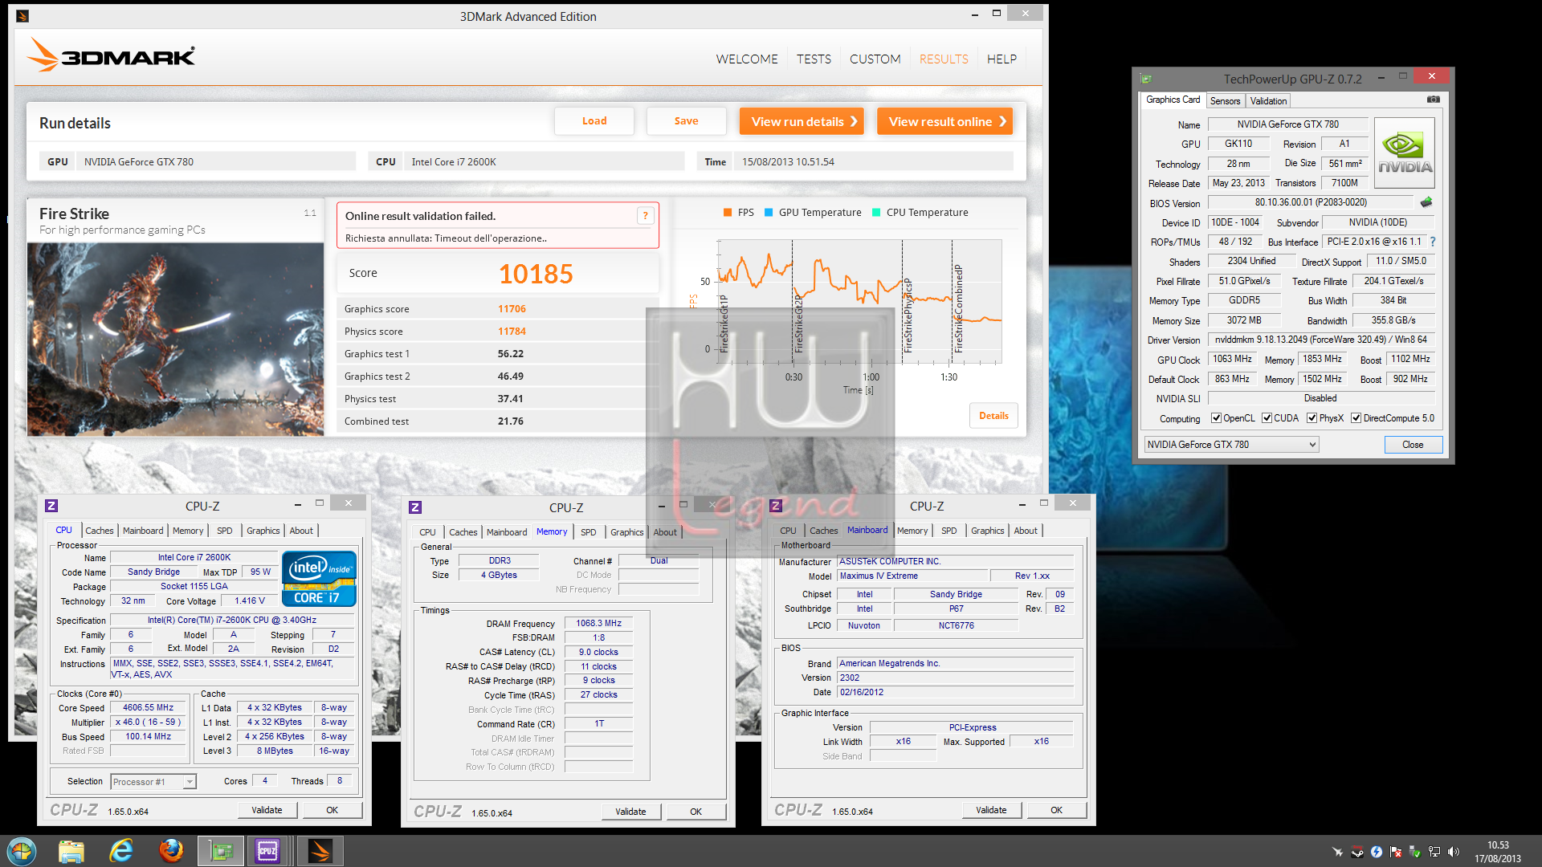1542x867 pixels.
Task: Click the Intel Core i7 logo in CPU-Z
Action: point(319,578)
